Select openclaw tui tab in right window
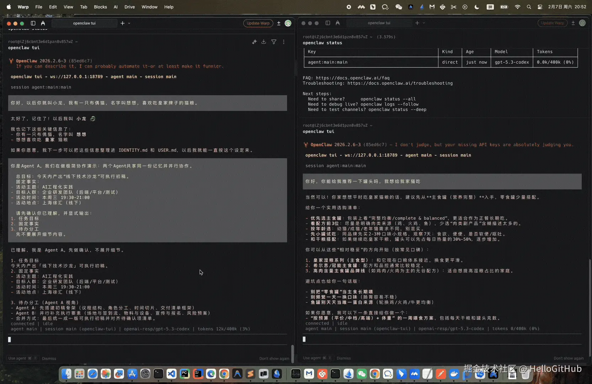 point(379,23)
